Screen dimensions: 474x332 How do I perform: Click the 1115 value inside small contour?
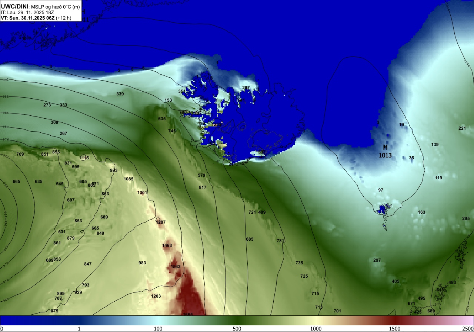click(84, 158)
